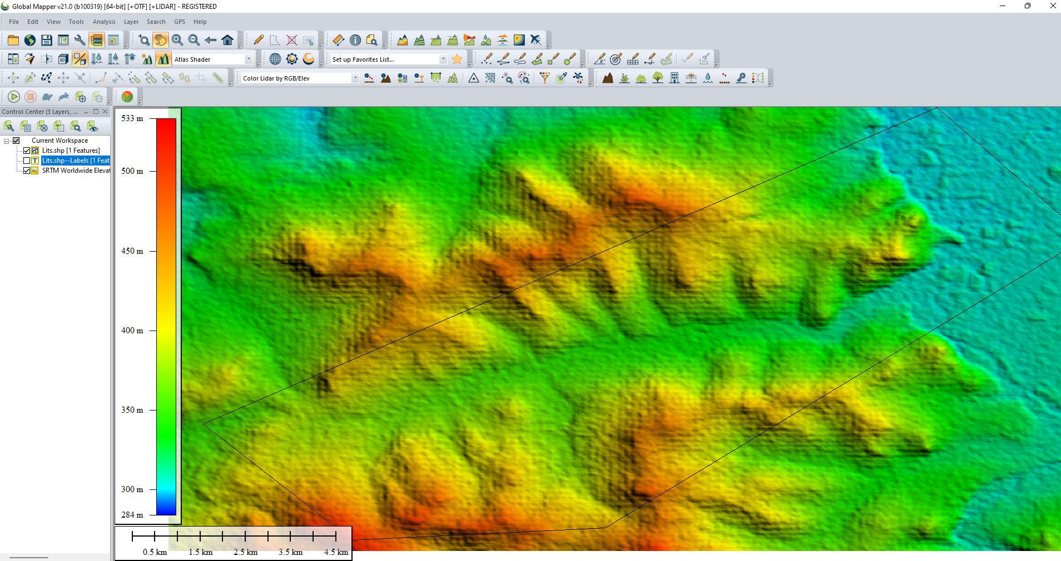1061x561 pixels.
Task: Click the layer metadata list icon
Action: tap(26, 127)
